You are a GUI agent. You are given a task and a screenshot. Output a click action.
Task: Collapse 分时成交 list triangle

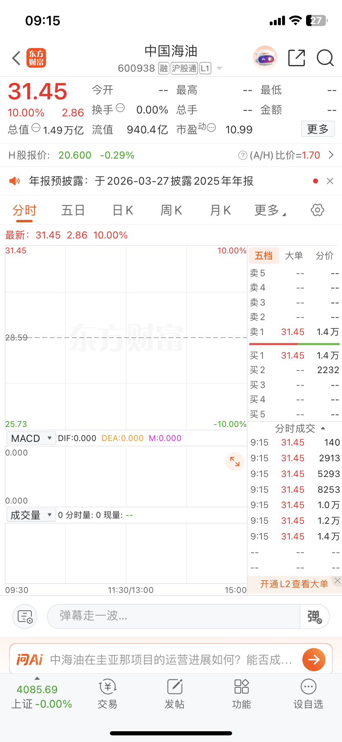click(x=323, y=429)
